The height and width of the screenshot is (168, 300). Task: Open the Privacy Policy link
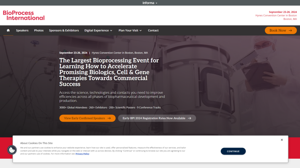(x=82, y=154)
